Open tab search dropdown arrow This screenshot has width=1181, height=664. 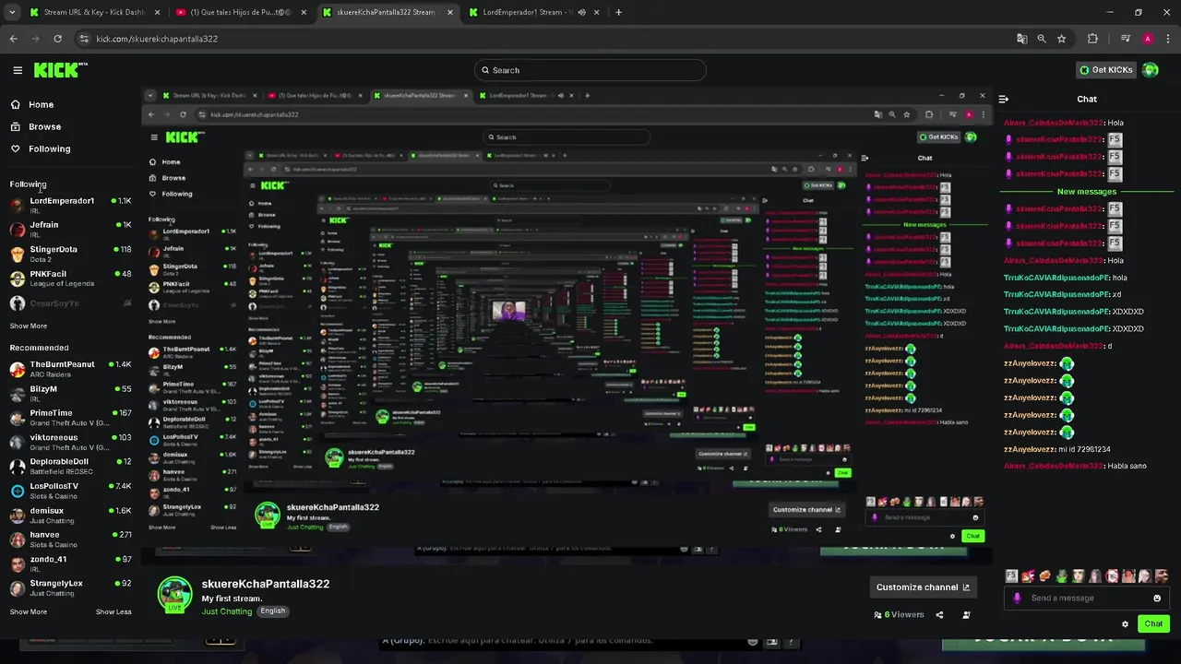12,13
